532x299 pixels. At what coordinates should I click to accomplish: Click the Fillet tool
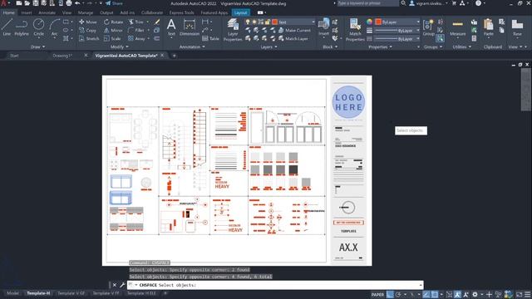tap(136, 30)
